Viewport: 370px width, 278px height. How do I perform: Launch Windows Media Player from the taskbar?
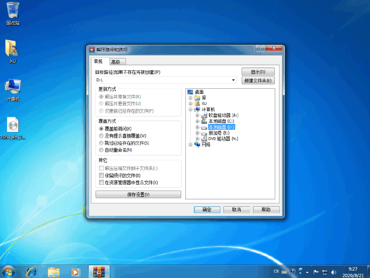pyautogui.click(x=76, y=272)
